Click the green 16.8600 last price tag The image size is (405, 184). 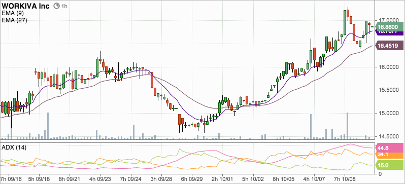click(389, 26)
